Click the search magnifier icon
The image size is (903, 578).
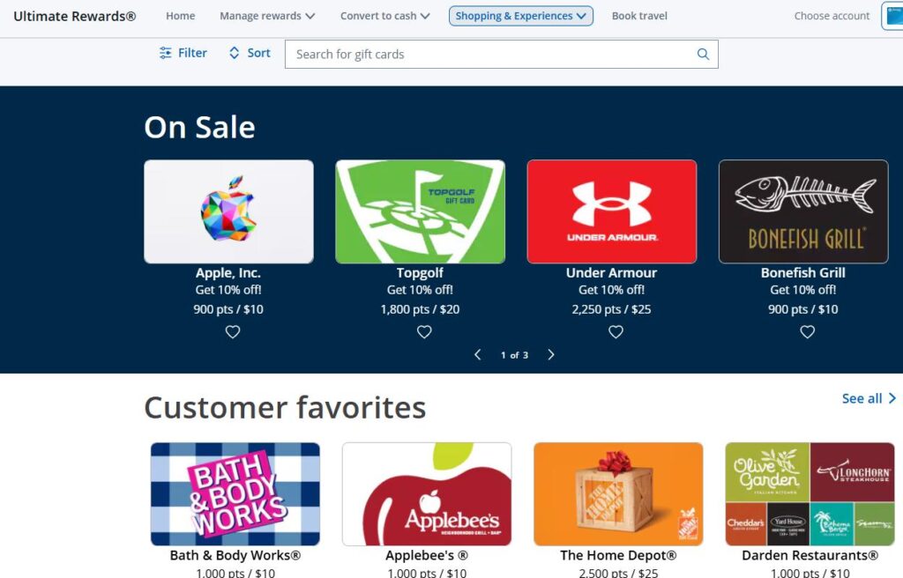point(703,54)
